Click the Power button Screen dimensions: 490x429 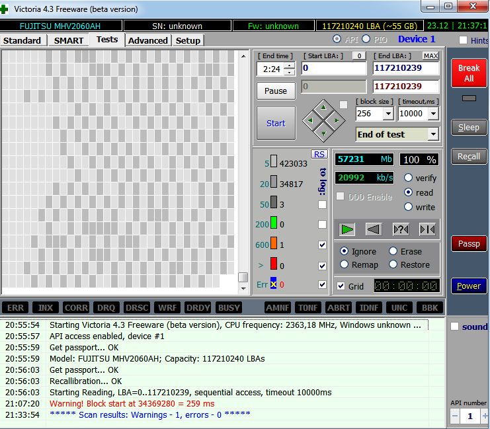tap(468, 286)
